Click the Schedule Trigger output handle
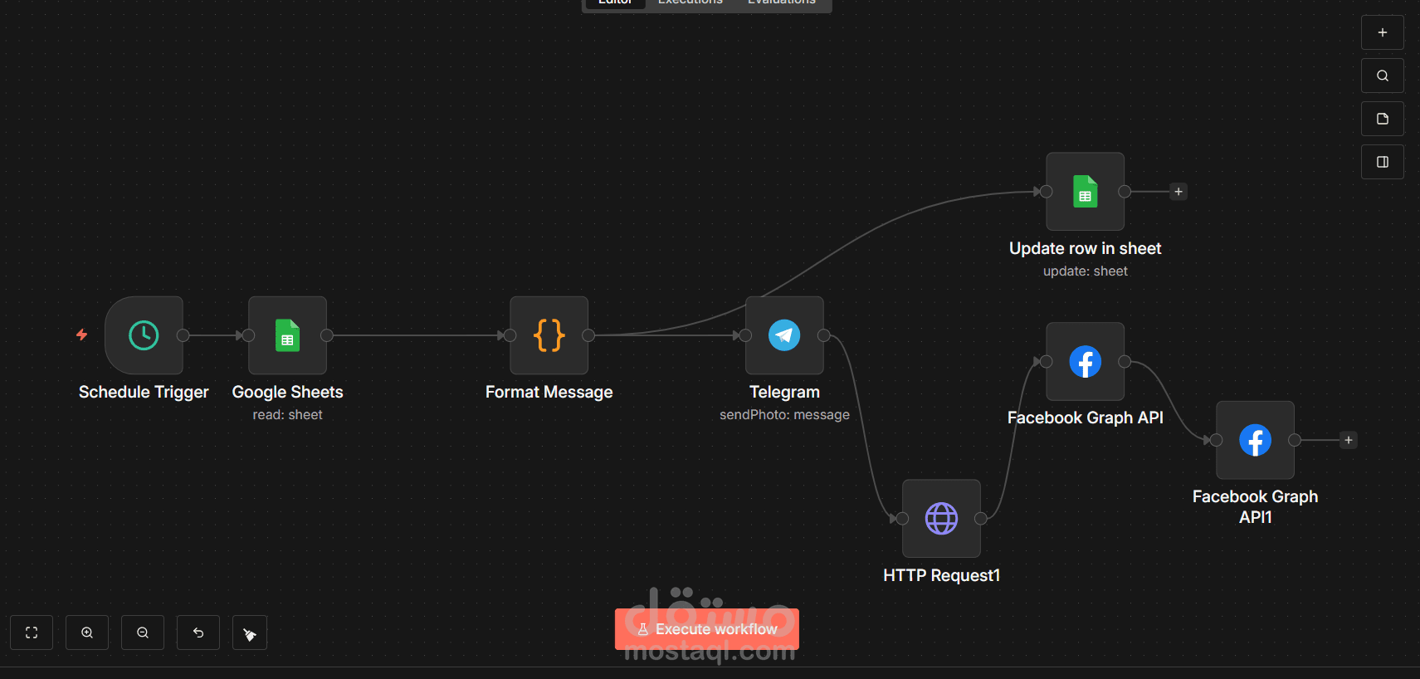This screenshot has height=679, width=1420. tap(183, 335)
